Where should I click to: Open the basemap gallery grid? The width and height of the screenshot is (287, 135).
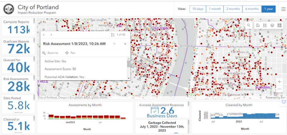tap(279, 25)
